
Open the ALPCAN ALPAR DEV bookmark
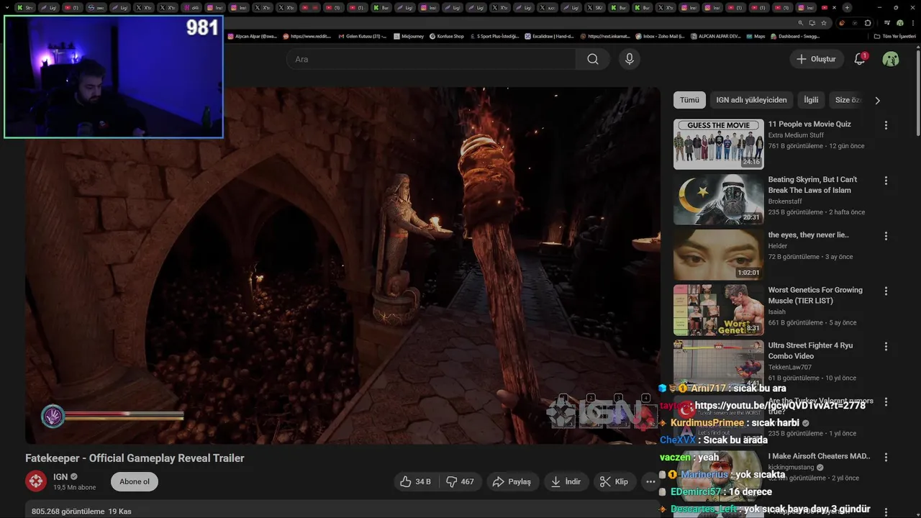point(715,36)
